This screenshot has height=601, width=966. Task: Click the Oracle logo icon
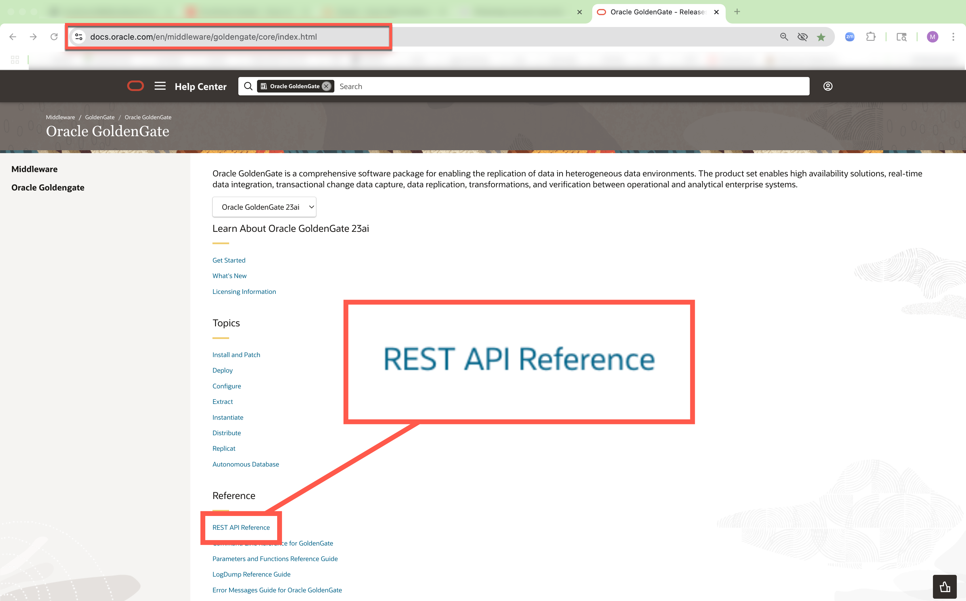135,86
